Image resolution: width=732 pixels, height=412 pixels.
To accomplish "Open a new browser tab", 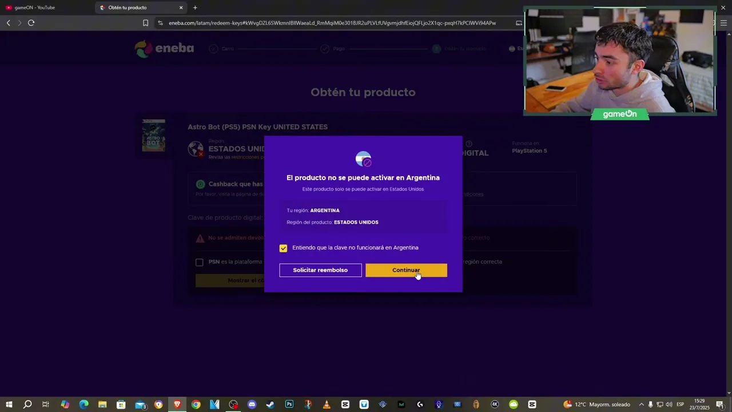I will point(195,7).
